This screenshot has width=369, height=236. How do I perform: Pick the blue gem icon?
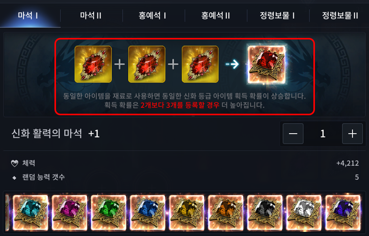(x=148, y=213)
